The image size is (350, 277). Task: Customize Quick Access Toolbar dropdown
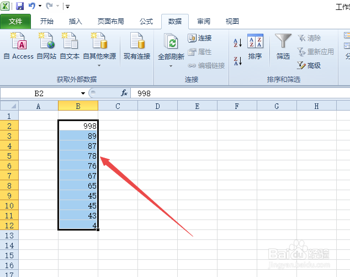click(68, 7)
